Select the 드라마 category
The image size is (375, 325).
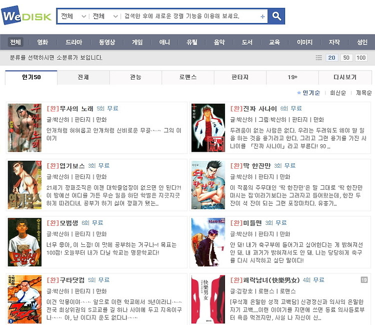click(x=73, y=42)
